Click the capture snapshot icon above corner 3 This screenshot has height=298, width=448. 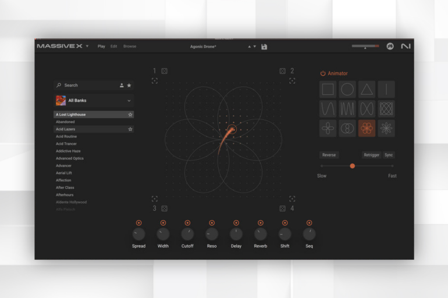coord(155,199)
